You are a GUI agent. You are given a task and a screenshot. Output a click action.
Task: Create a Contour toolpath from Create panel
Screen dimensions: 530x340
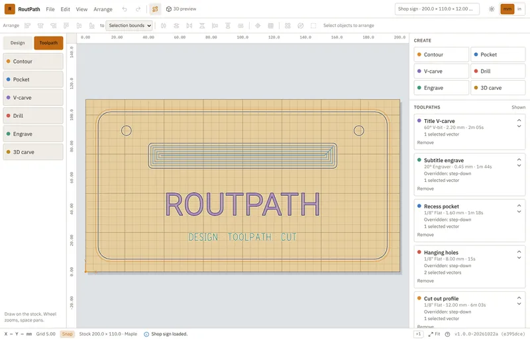[x=441, y=55]
